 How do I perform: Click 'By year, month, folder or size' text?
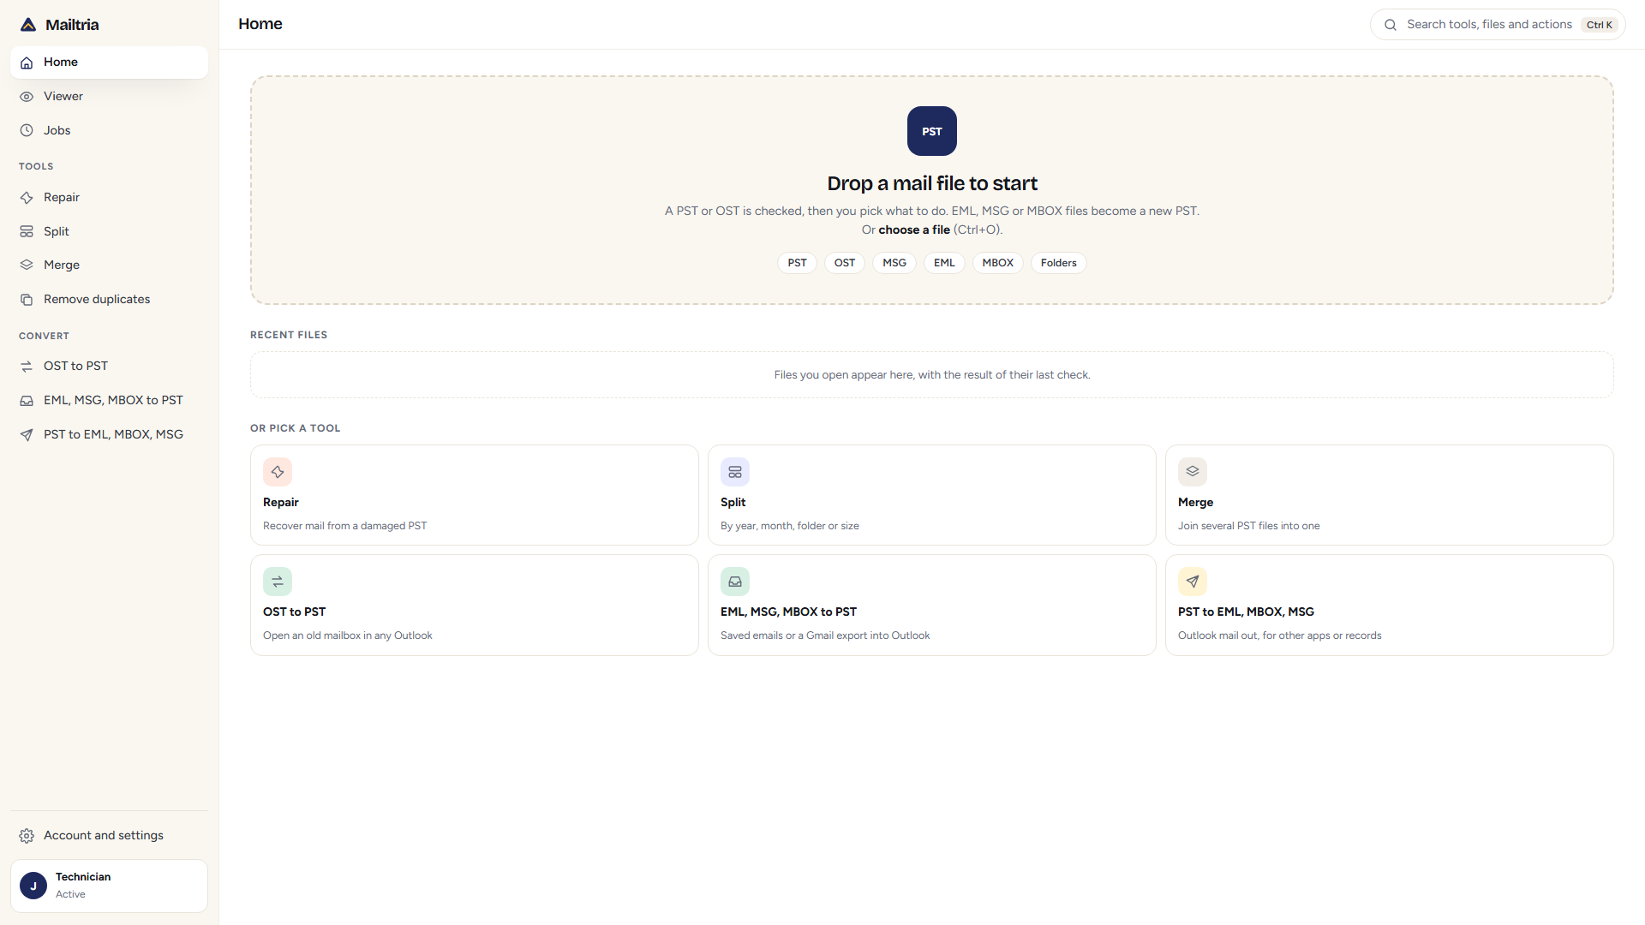coord(790,526)
